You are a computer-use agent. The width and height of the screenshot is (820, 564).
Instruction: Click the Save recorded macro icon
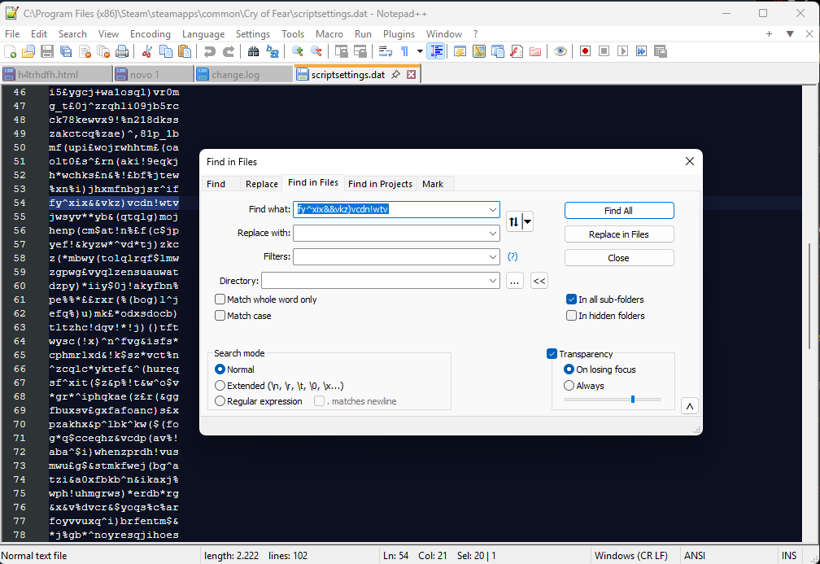(x=661, y=51)
